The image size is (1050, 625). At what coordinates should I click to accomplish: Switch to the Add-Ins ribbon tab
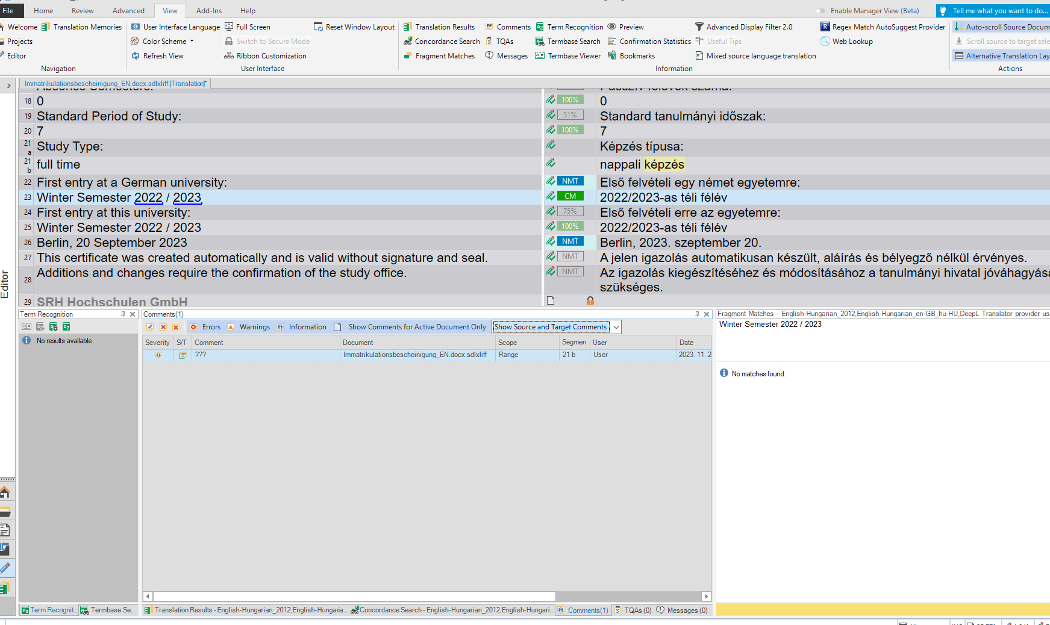click(209, 11)
